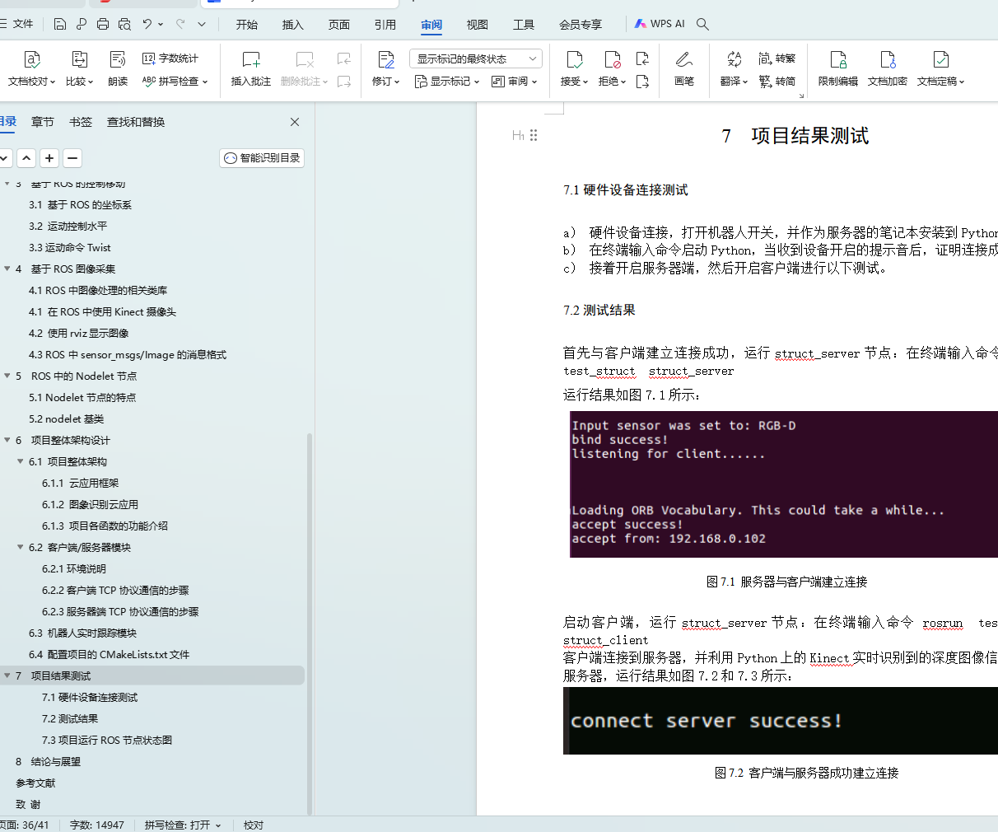Switch to the 视图 ribbon tab
This screenshot has height=832, width=998.
pyautogui.click(x=478, y=25)
